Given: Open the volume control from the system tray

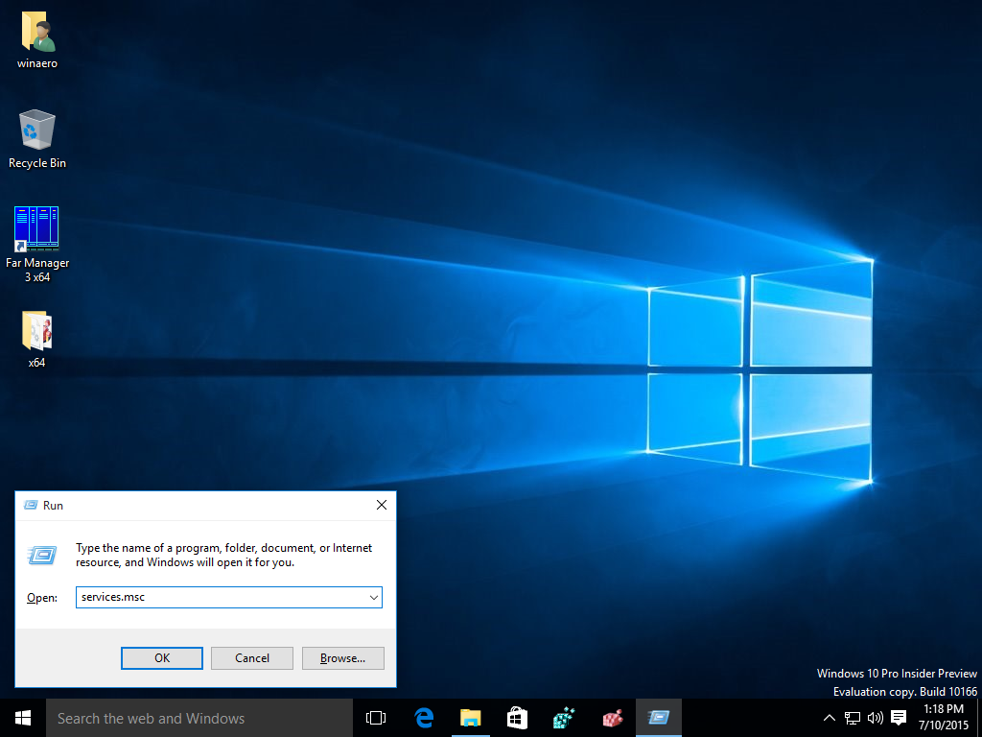Looking at the screenshot, I should pyautogui.click(x=874, y=717).
